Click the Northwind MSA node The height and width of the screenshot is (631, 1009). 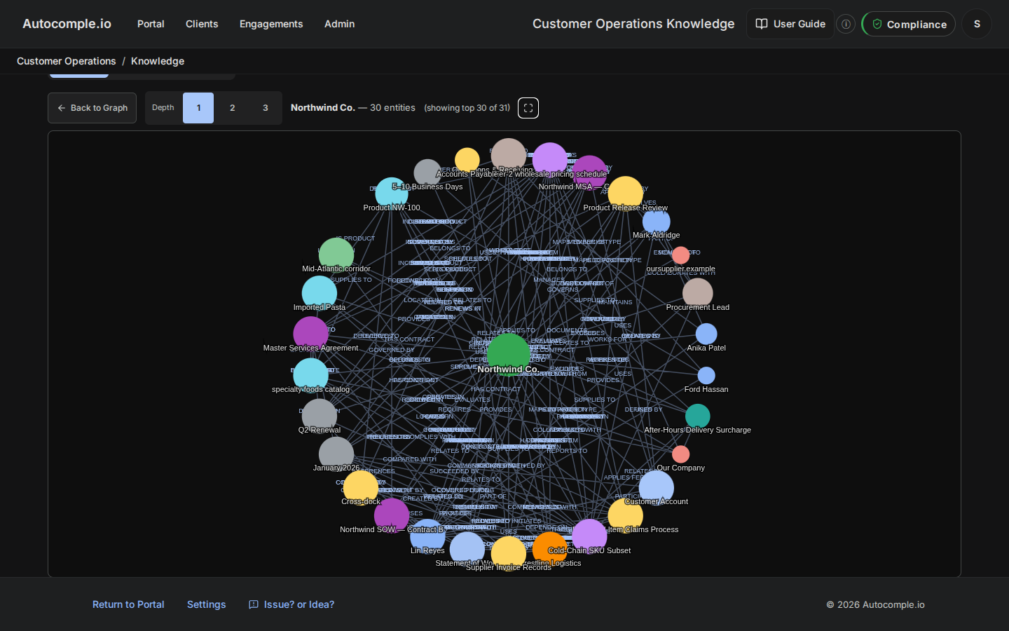tap(589, 172)
